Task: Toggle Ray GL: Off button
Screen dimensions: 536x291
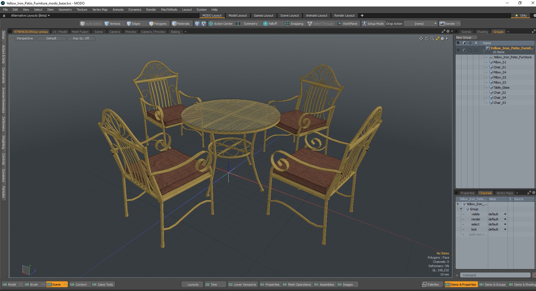Action: click(x=81, y=38)
